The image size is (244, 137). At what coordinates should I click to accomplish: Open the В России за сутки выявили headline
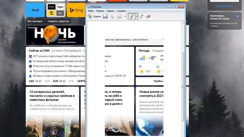coord(59,66)
